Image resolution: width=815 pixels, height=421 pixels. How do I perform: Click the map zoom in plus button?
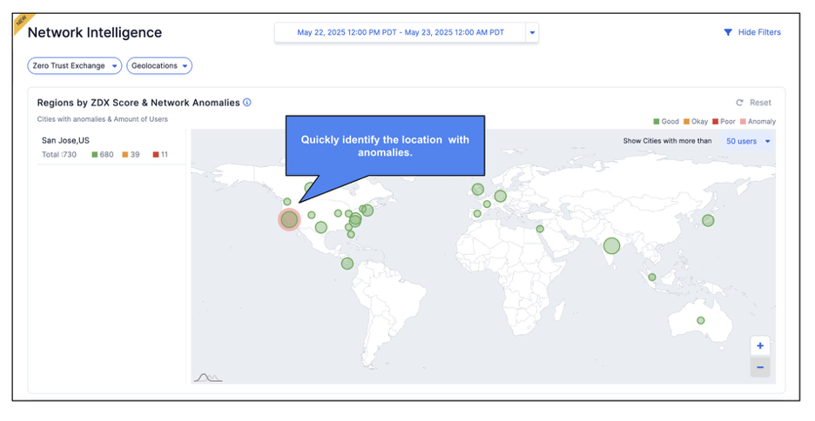pyautogui.click(x=760, y=345)
